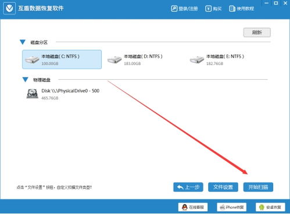The height and width of the screenshot is (214, 290).
Task: Click 100.00GB size text
Action: tap(50, 63)
